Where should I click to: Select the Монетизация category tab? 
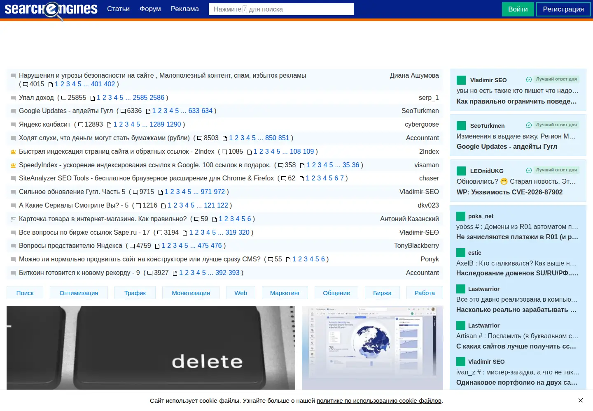coord(191,293)
